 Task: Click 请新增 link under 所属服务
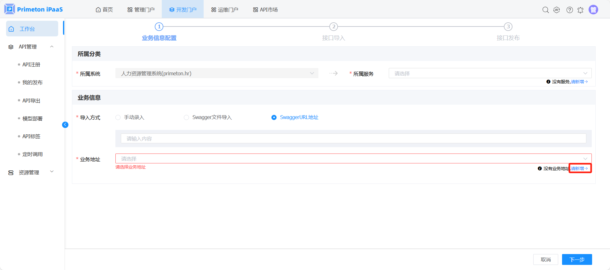pyautogui.click(x=579, y=82)
